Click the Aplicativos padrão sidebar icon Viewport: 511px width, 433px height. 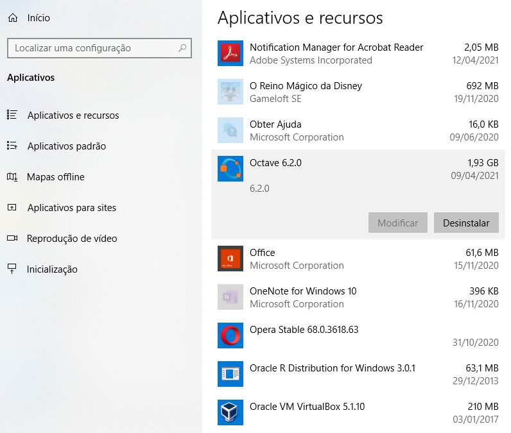point(12,146)
